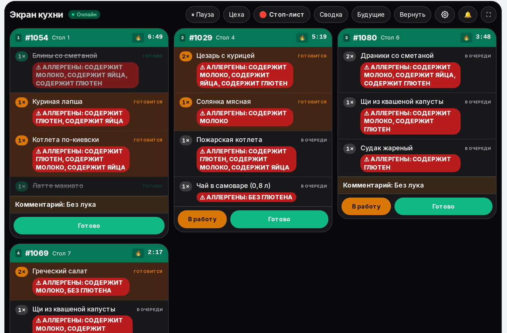This screenshot has height=333, width=507.
Task: Mark order #1080 as Готово
Action: point(444,207)
